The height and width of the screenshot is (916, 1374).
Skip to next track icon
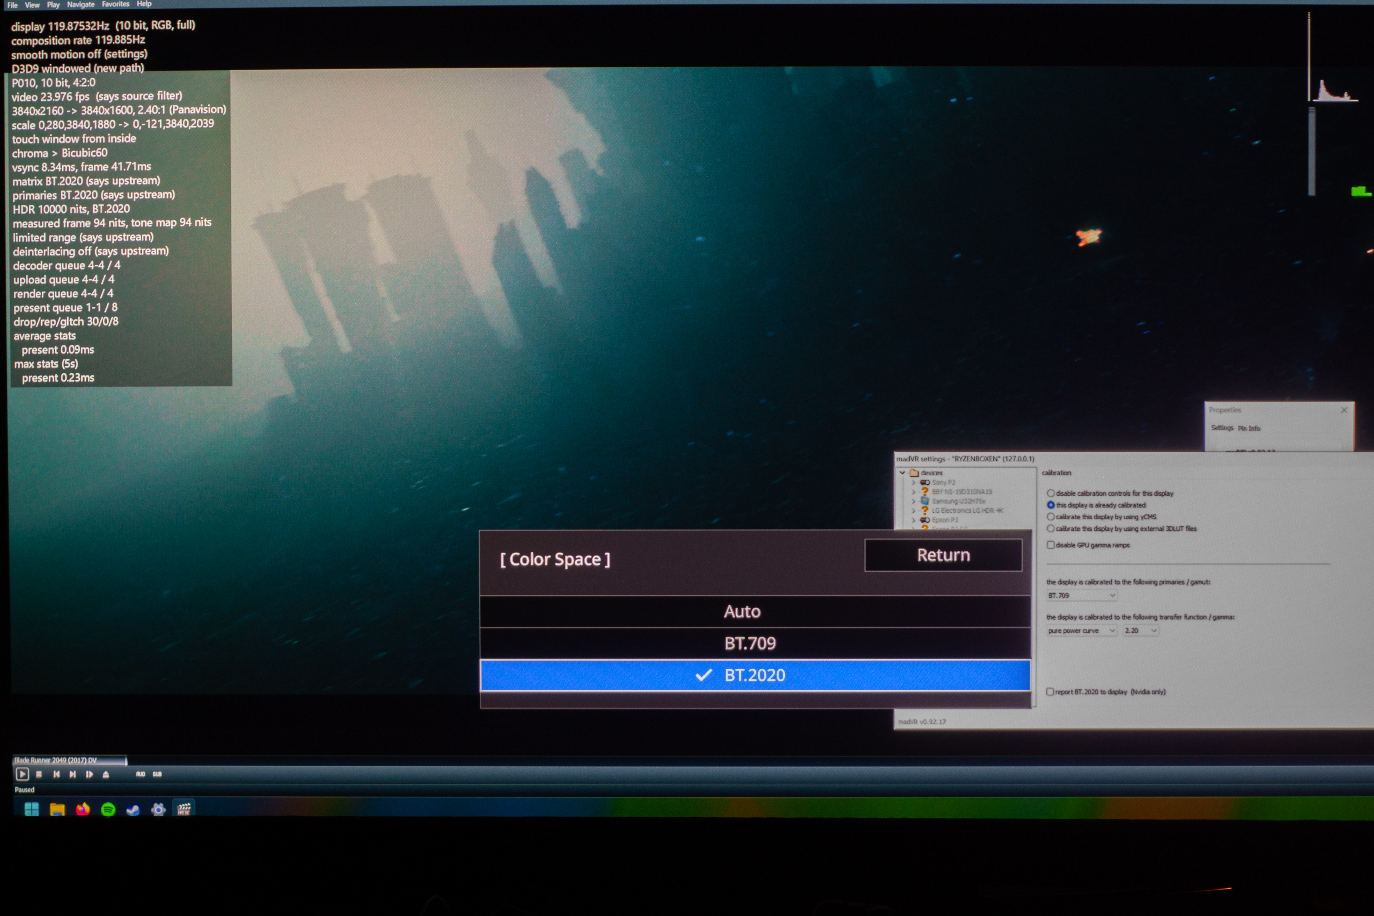tap(73, 774)
